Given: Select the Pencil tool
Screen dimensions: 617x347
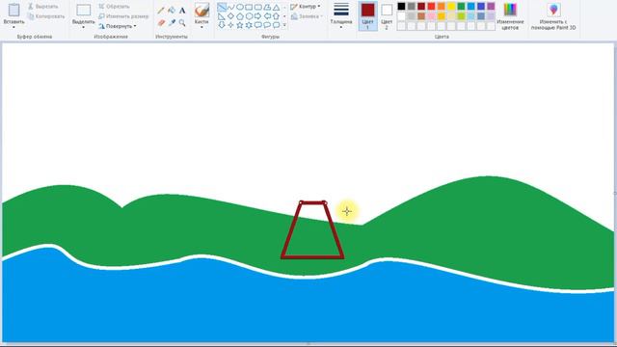Looking at the screenshot, I should [x=161, y=11].
